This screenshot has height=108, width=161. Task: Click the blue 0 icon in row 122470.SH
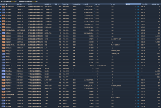pos(138,98)
